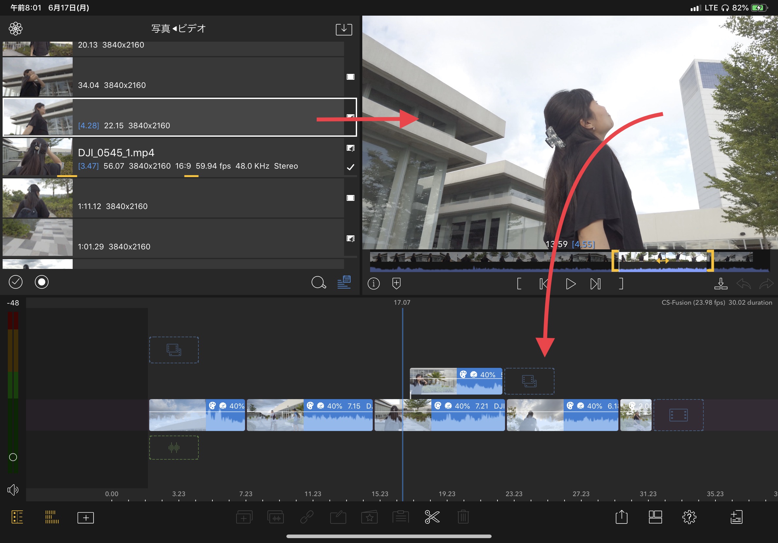778x543 pixels.
Task: Insert clip into timeline with download arrow
Action: coord(720,284)
